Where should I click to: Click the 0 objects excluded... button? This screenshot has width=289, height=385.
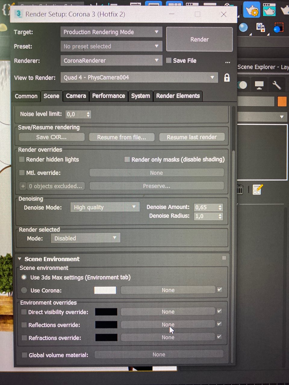click(x=55, y=186)
